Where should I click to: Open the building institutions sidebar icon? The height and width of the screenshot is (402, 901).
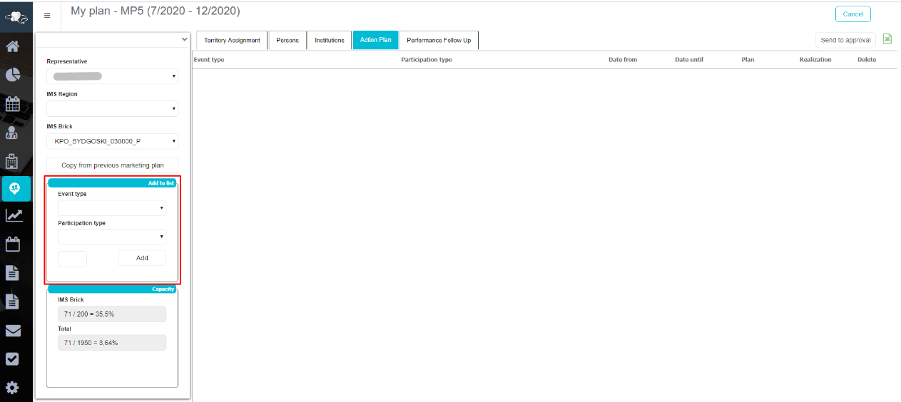(x=12, y=160)
